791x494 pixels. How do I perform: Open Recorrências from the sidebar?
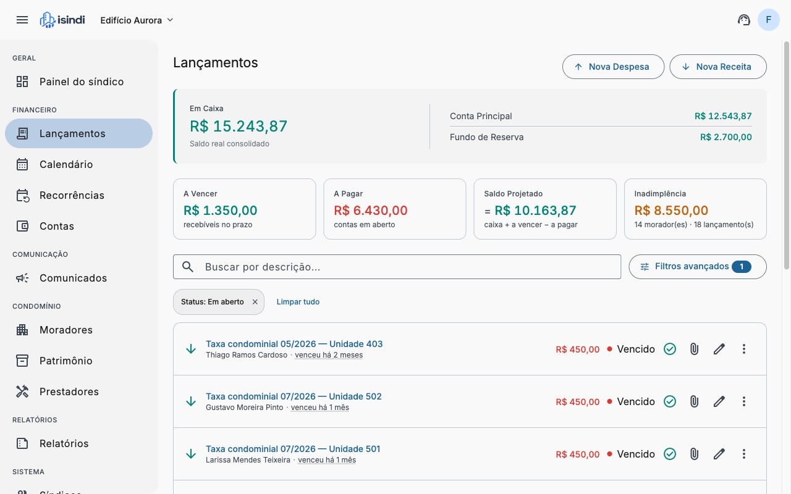click(78, 195)
